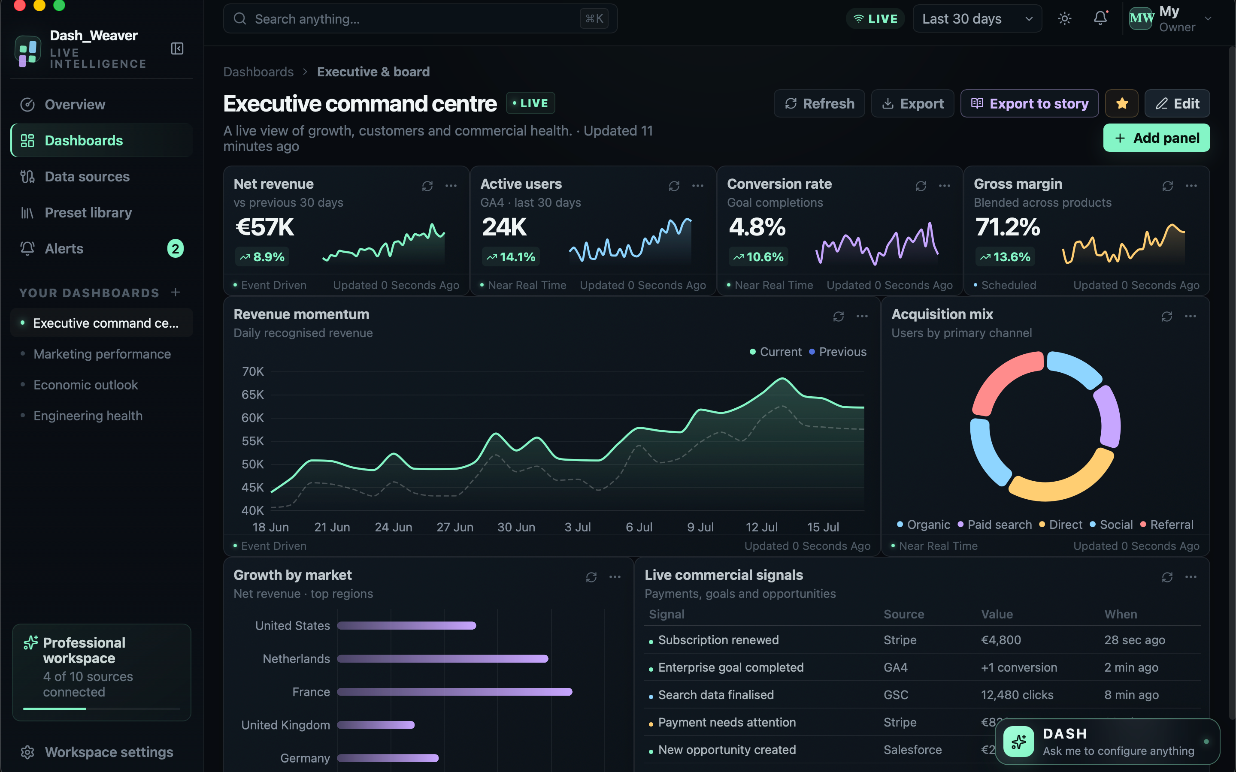1236x772 pixels.
Task: Click the Executive & board breadcrumb
Action: click(373, 72)
